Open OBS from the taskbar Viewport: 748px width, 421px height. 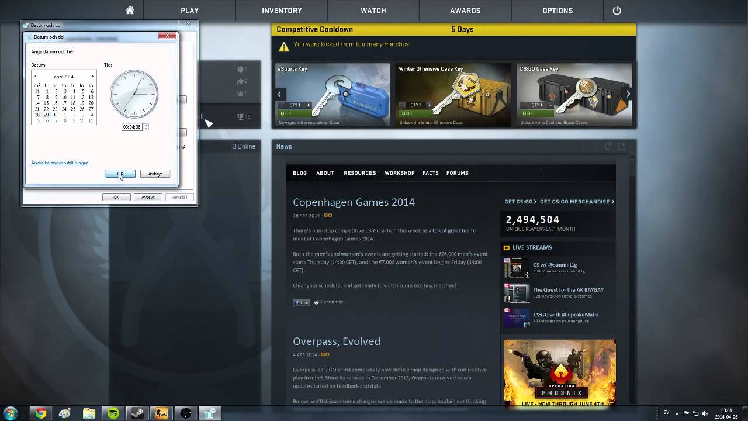(x=186, y=413)
